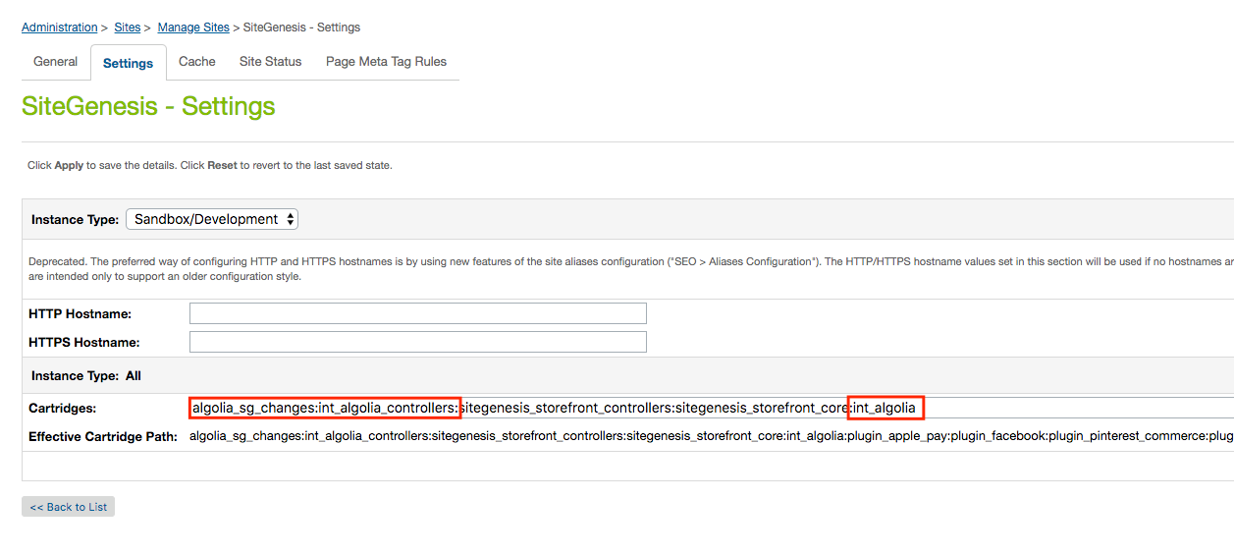Switch to the Site Status tab

click(271, 61)
